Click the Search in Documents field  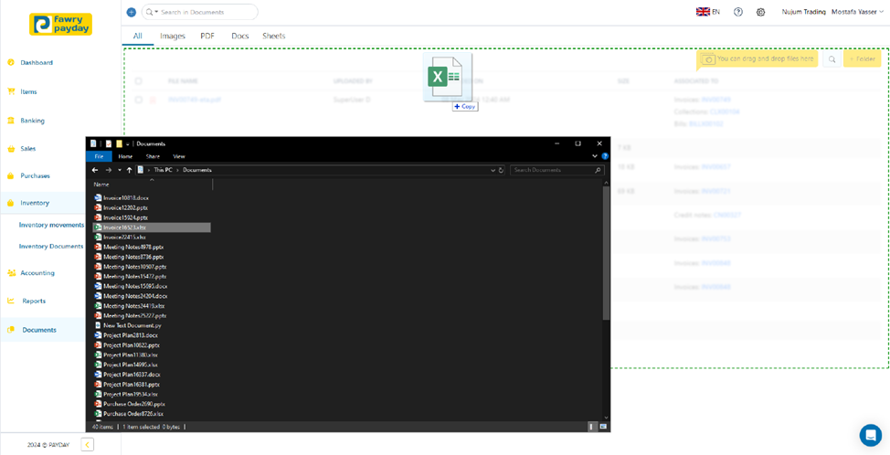pyautogui.click(x=206, y=12)
